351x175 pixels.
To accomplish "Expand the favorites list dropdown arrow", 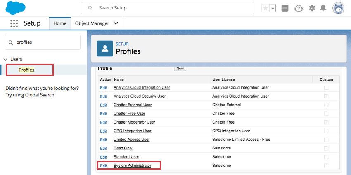I will (x=273, y=8).
